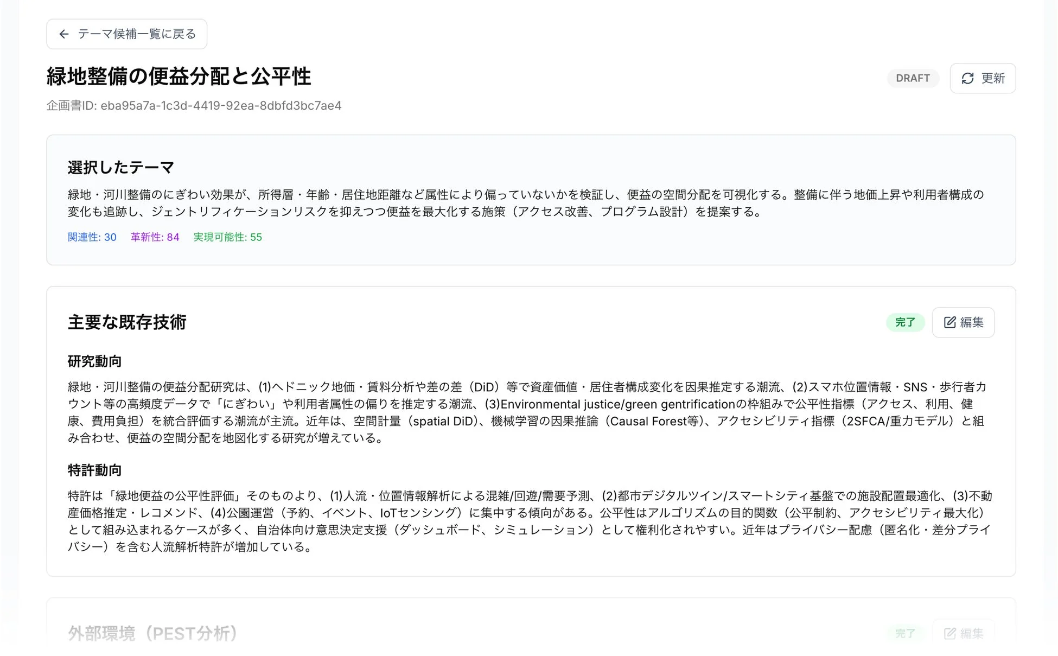Click the 完了 badge in the PEST分析 section

pyautogui.click(x=906, y=633)
